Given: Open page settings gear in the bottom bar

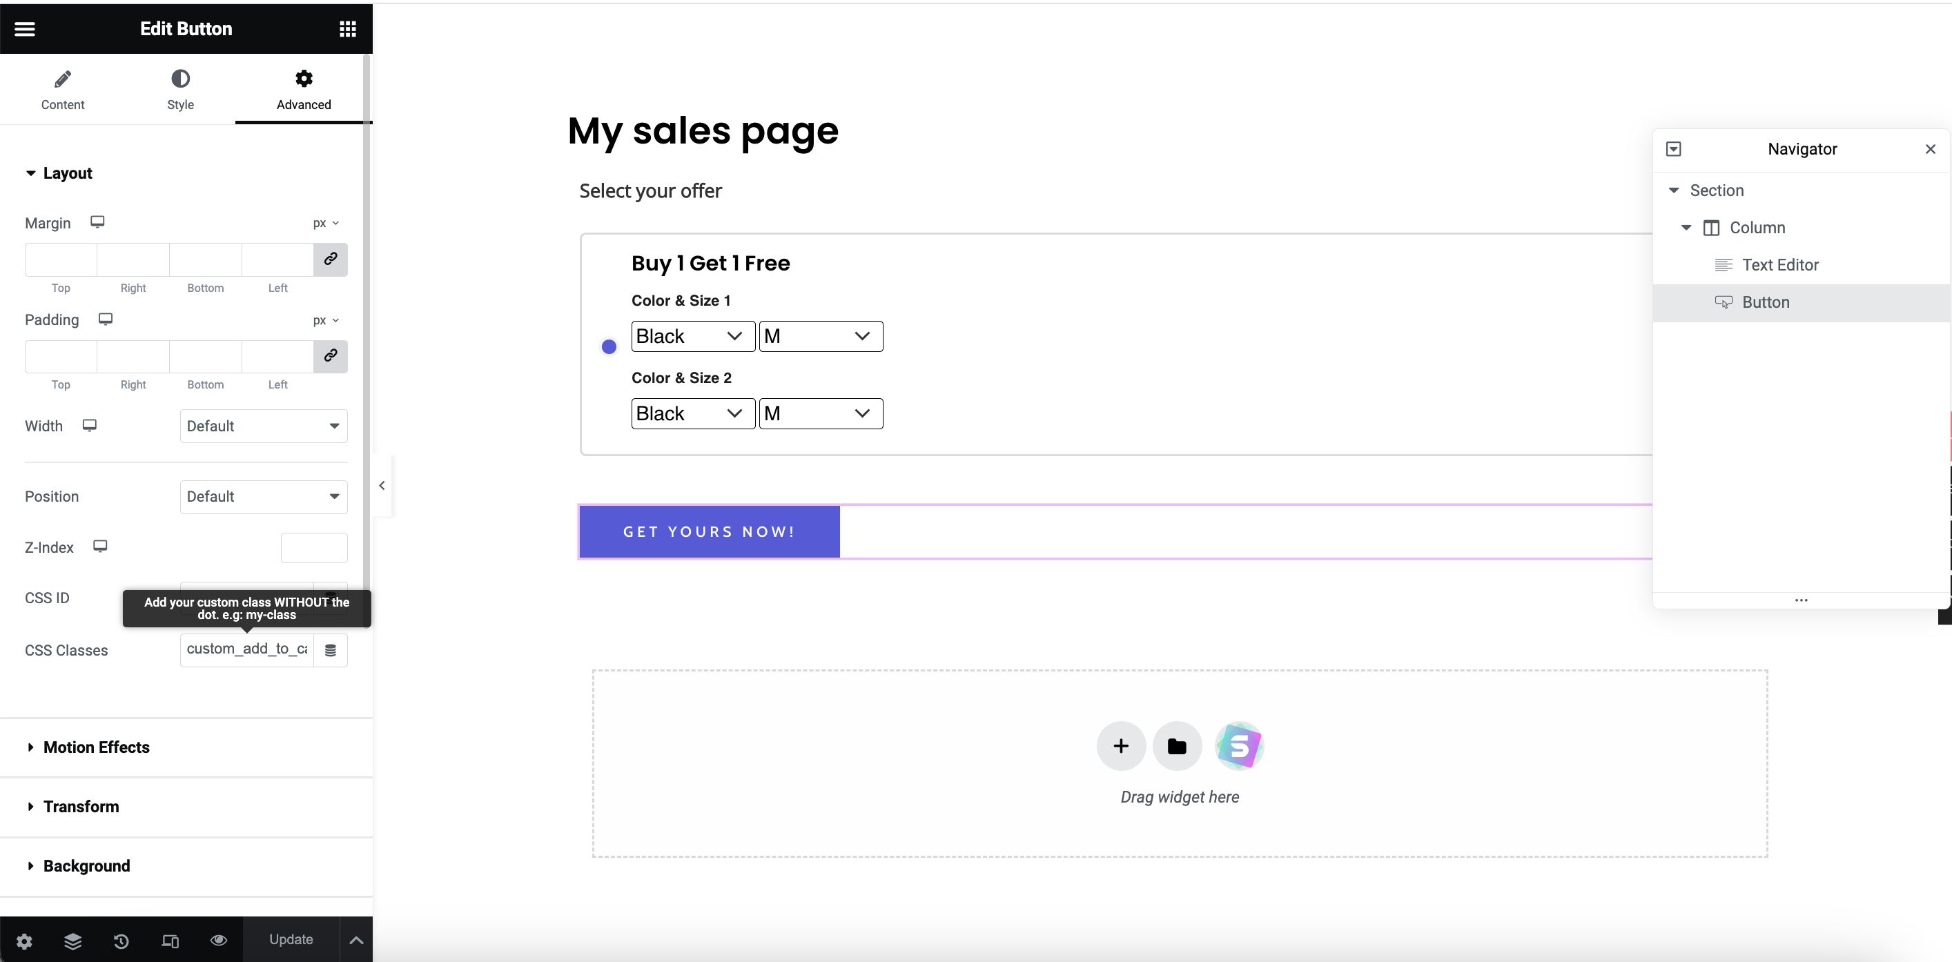Looking at the screenshot, I should [x=24, y=940].
